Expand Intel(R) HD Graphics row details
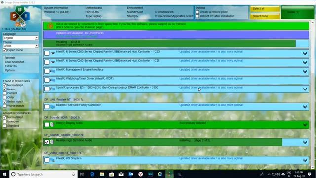The width and height of the screenshot is (316, 178). click(305, 160)
